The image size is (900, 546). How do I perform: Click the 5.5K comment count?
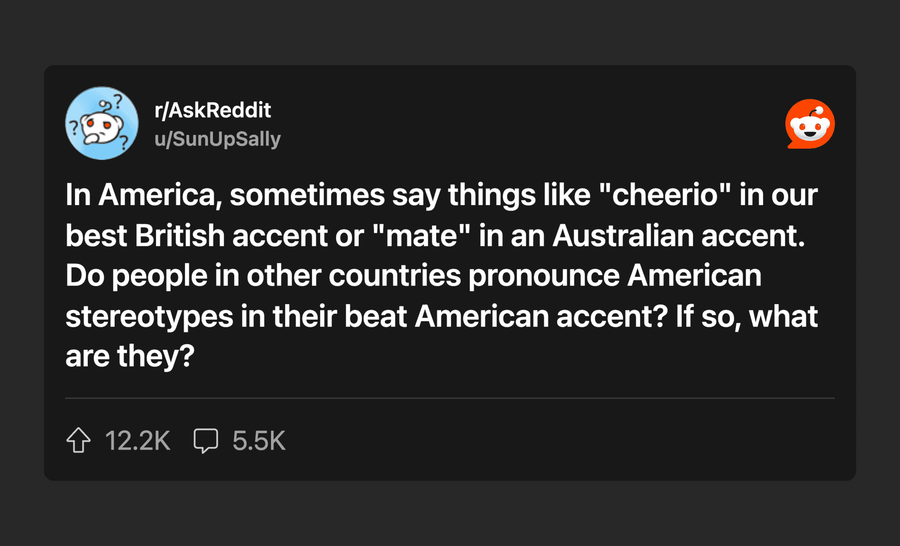click(x=259, y=441)
